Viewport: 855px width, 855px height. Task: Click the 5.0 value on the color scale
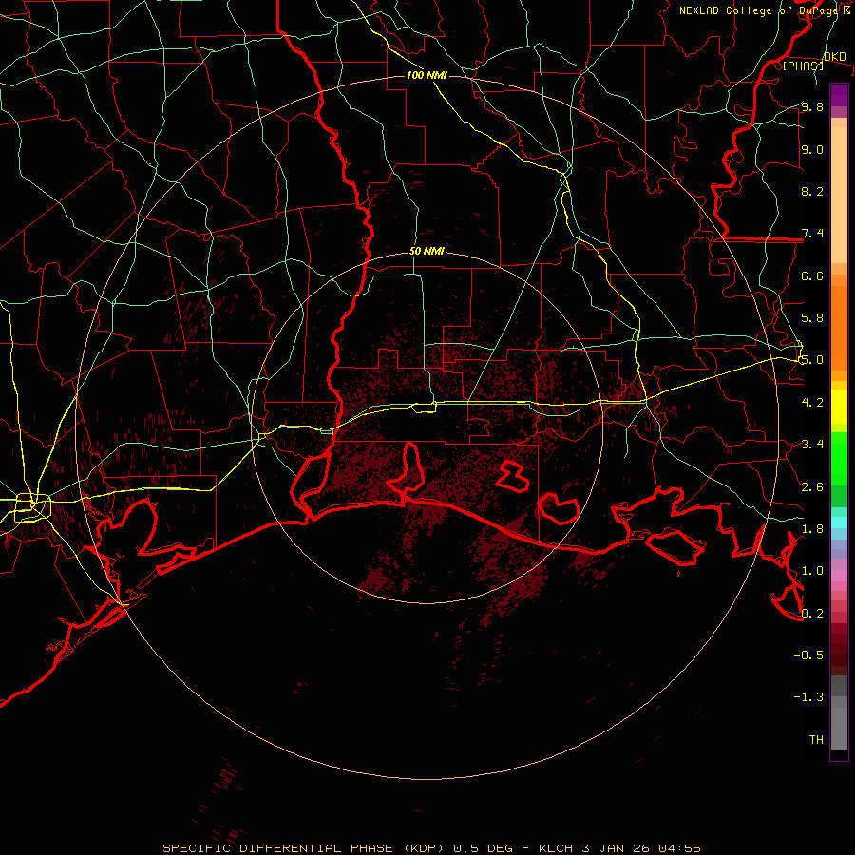coord(812,360)
